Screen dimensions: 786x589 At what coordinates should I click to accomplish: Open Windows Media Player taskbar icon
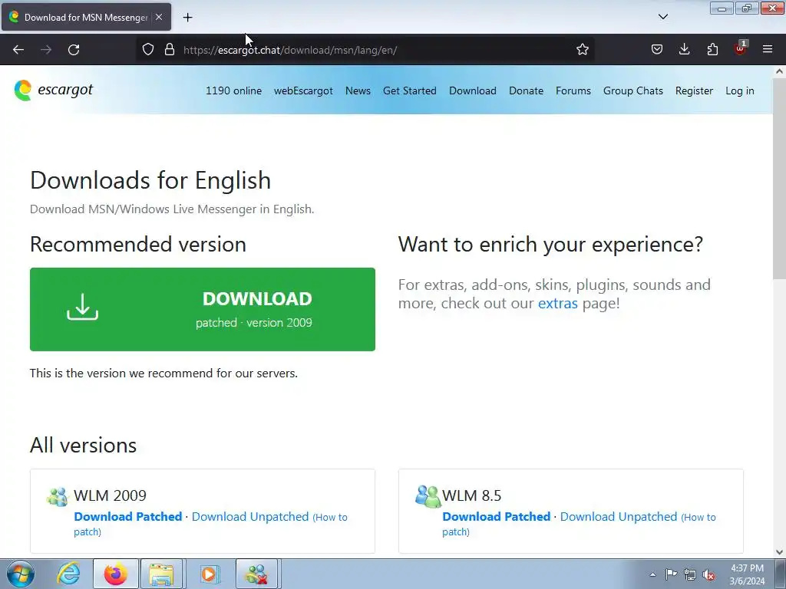coord(209,574)
